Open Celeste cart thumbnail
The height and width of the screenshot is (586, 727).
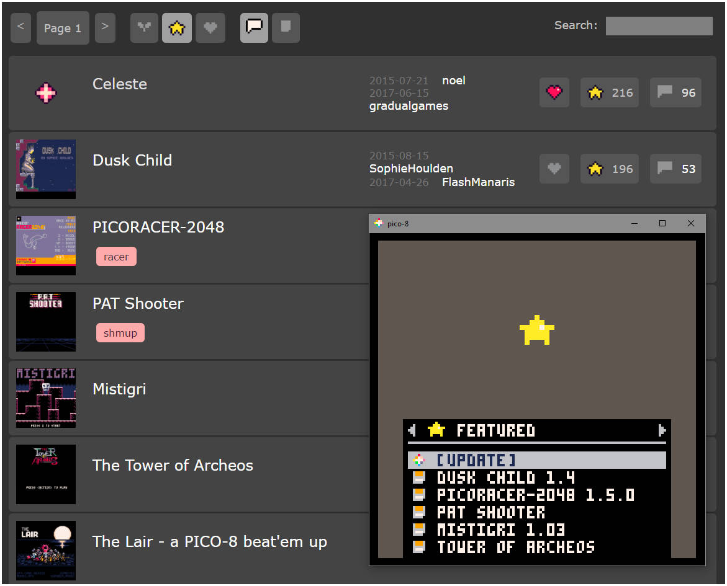(46, 92)
